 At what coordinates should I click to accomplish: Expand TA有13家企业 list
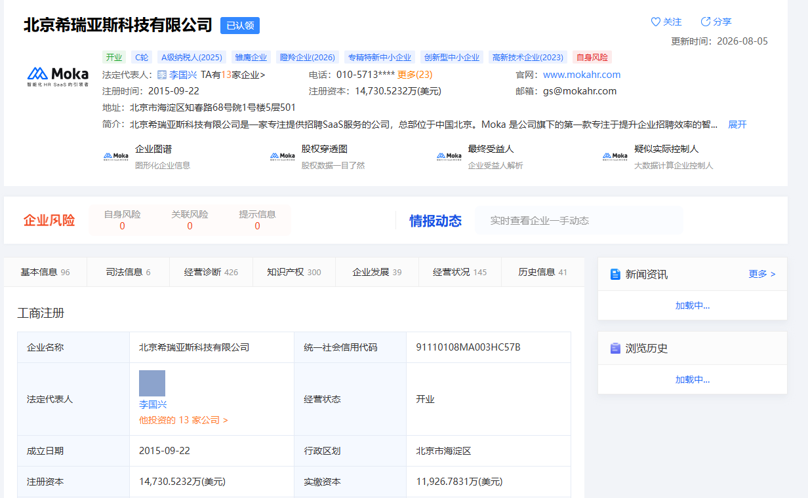pos(233,75)
